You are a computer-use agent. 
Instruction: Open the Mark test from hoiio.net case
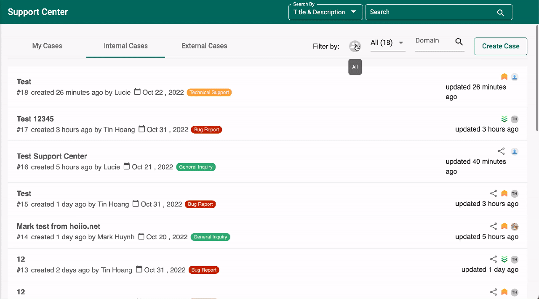pyautogui.click(x=59, y=226)
